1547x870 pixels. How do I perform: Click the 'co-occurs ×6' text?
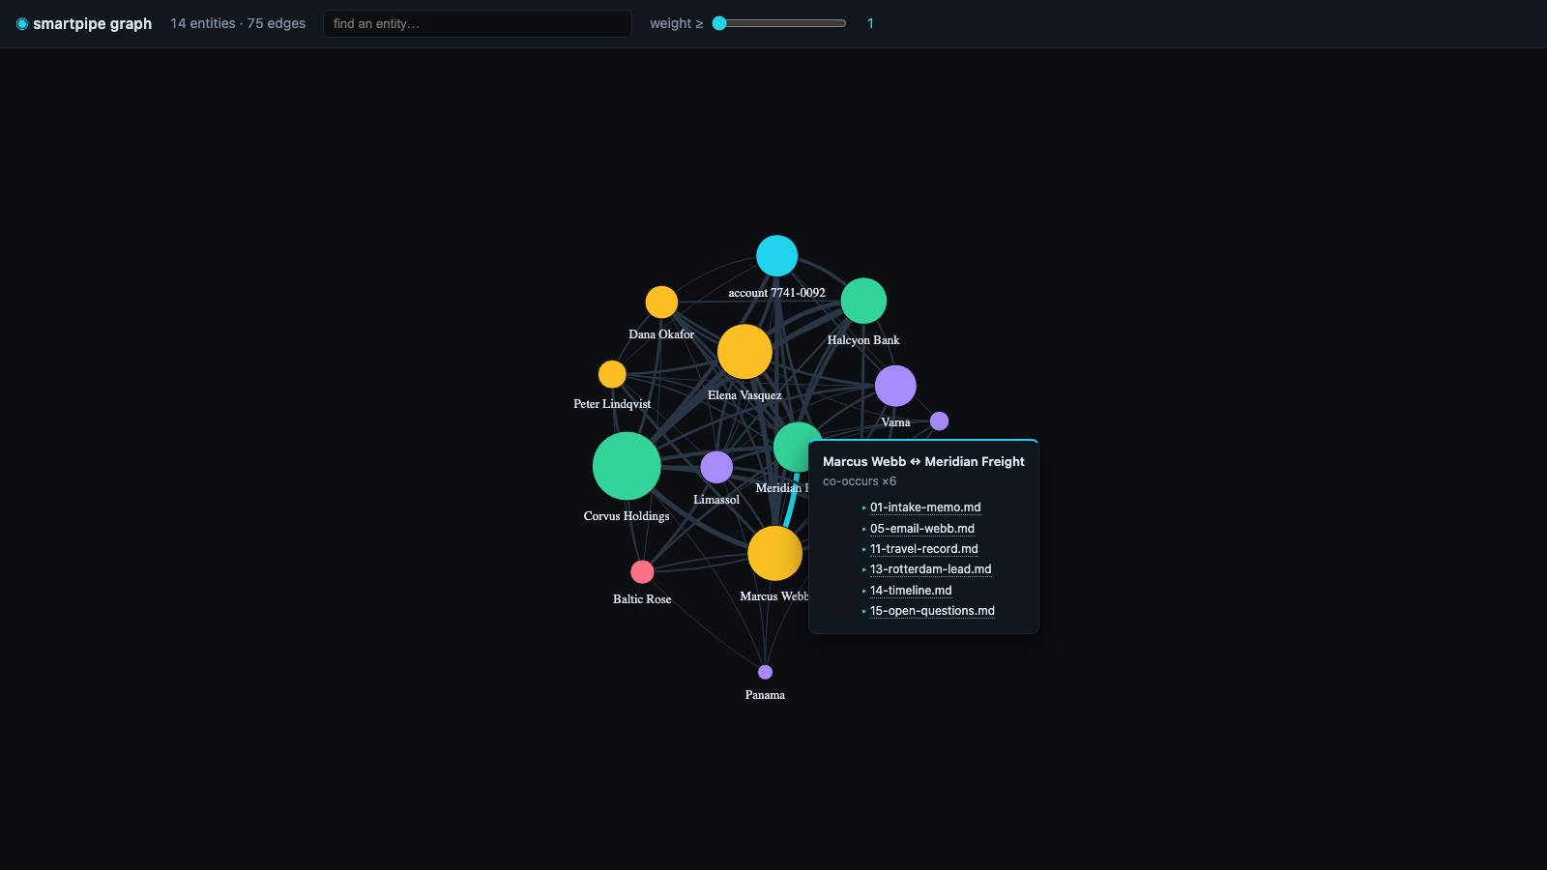pos(860,481)
